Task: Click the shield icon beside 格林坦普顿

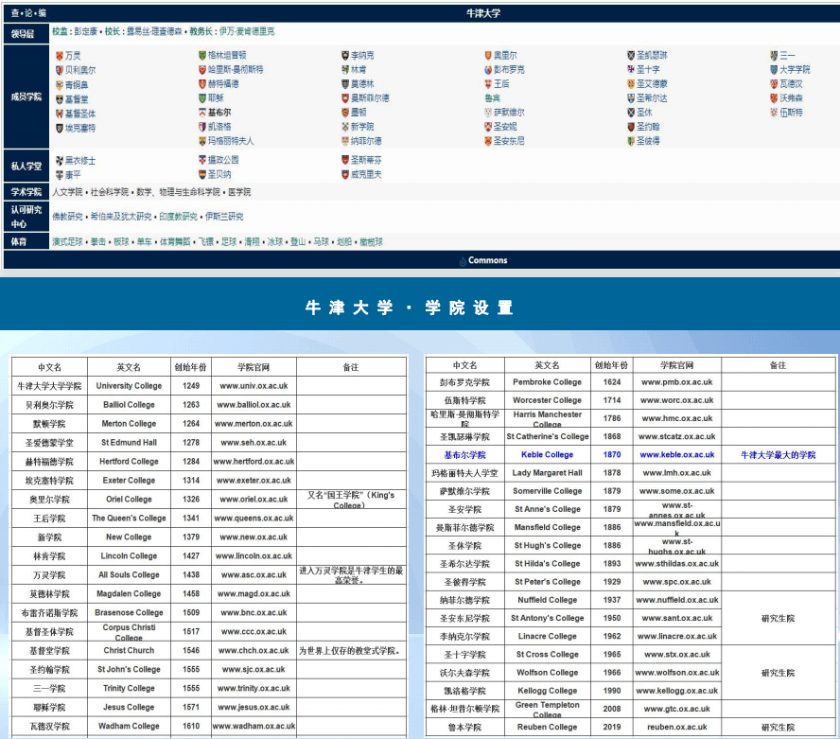Action: coord(202,56)
